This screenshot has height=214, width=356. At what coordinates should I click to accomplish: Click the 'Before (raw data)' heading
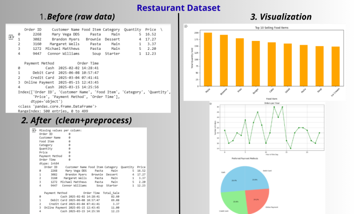[77, 17]
